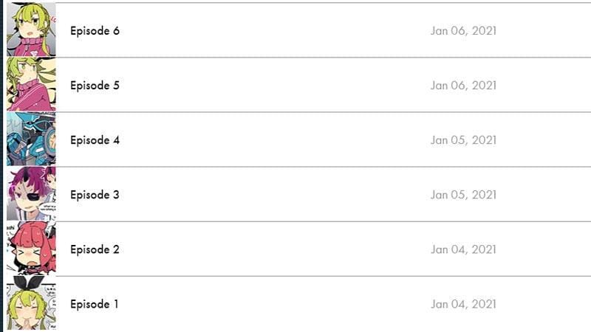Select the Episode 3 title text
Image resolution: width=591 pixels, height=332 pixels.
95,195
